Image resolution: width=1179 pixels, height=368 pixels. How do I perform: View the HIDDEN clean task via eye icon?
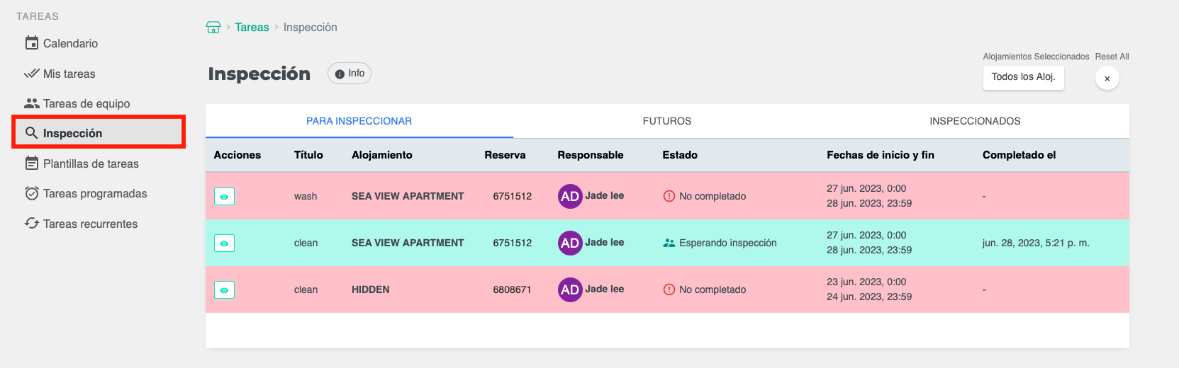click(x=224, y=290)
